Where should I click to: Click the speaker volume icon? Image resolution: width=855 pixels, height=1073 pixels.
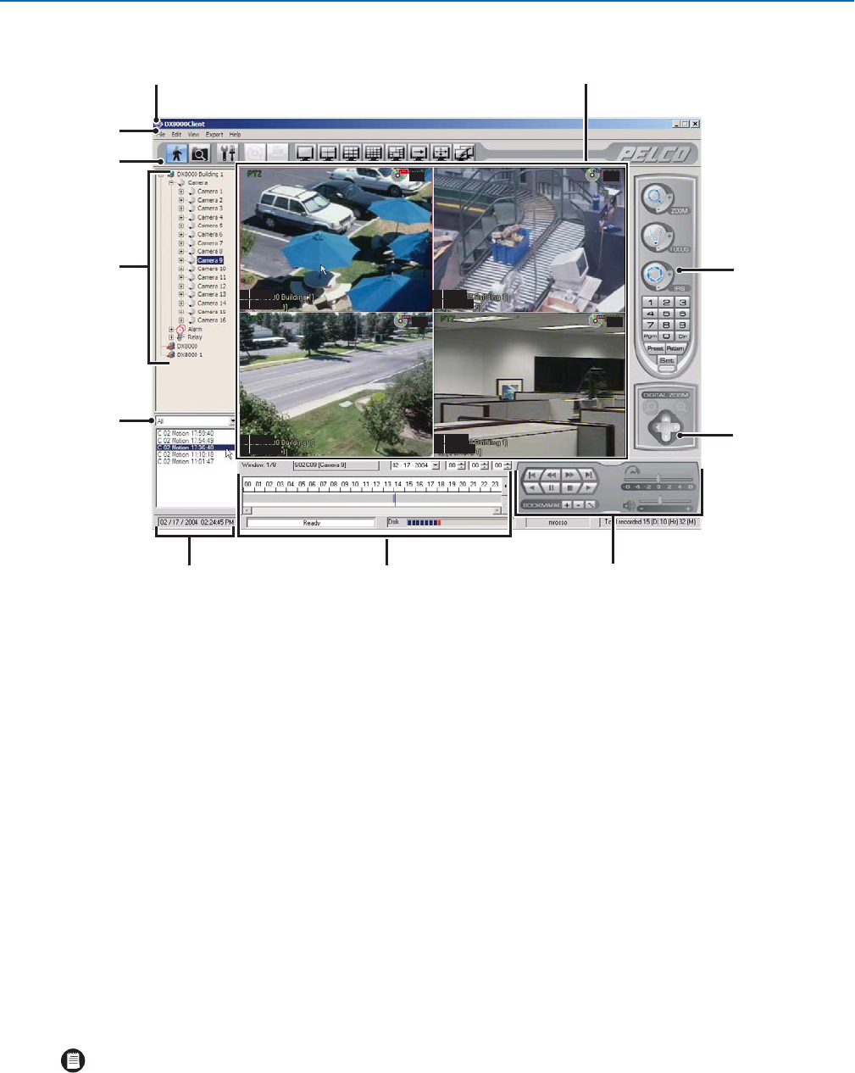point(629,505)
